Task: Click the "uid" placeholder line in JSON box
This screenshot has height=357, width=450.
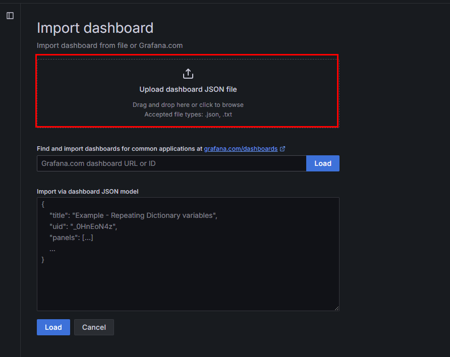Action: click(x=83, y=226)
